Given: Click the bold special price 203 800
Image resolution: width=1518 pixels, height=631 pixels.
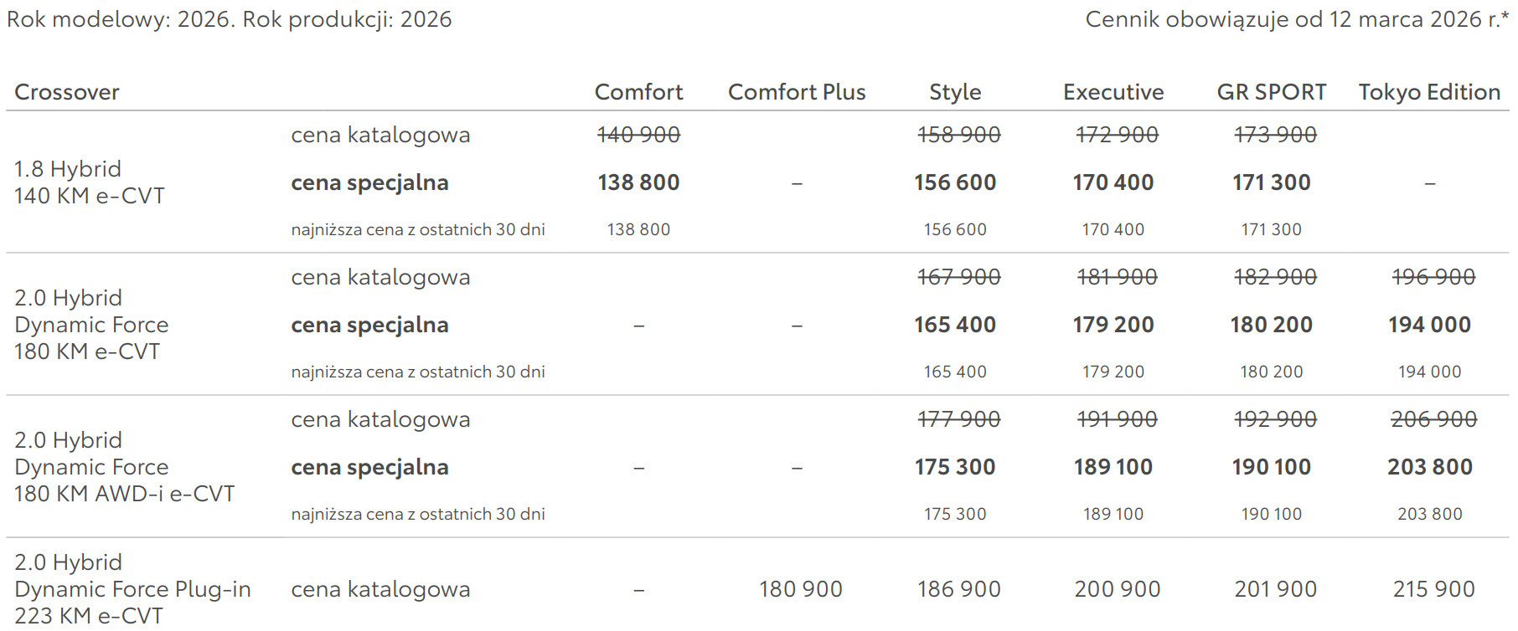Looking at the screenshot, I should point(1429,467).
